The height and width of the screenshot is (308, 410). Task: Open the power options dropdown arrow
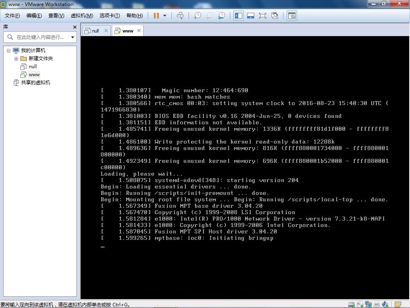pyautogui.click(x=165, y=16)
